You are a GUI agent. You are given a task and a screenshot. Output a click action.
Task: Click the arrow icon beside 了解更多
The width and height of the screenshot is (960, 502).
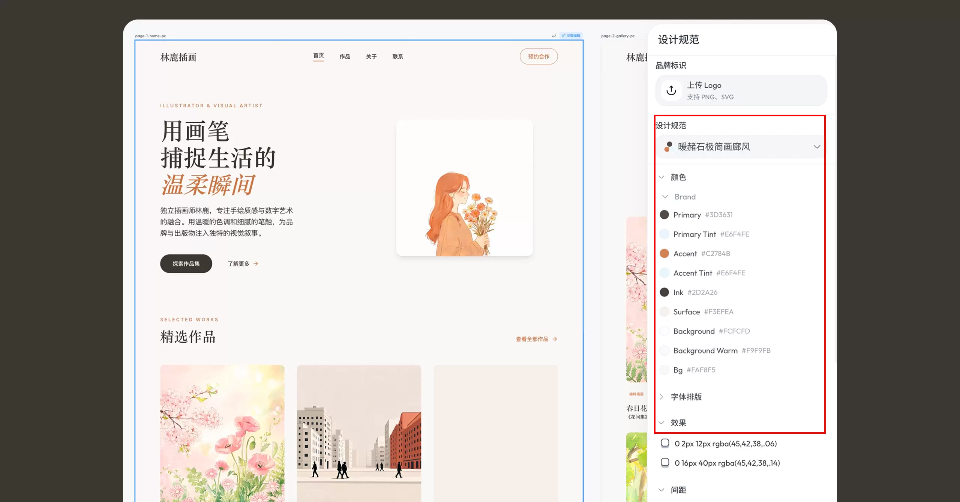click(x=256, y=264)
